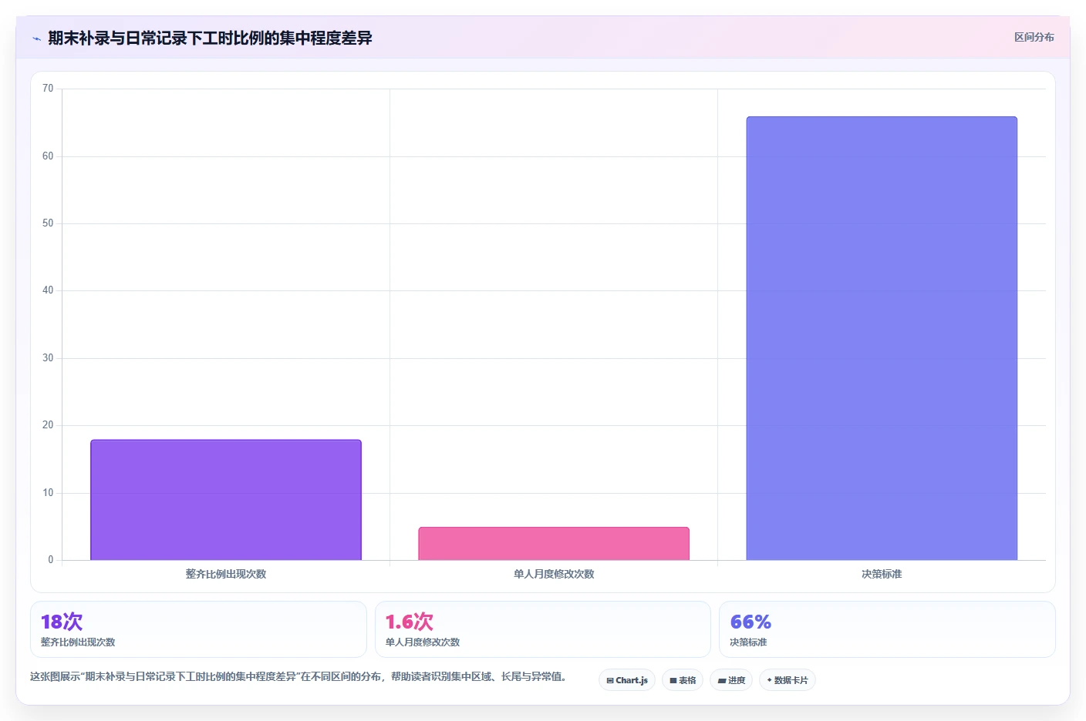Click the pink 单人月度修改次数 bar
The image size is (1086, 721).
click(x=554, y=544)
